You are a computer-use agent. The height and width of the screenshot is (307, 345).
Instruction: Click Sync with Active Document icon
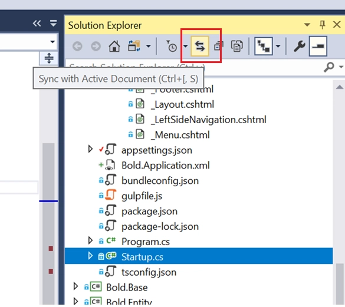tap(199, 46)
